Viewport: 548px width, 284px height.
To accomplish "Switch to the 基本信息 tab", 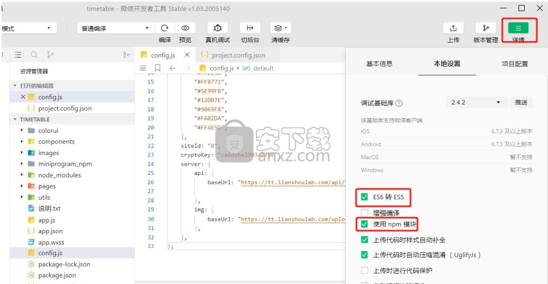I will click(379, 64).
